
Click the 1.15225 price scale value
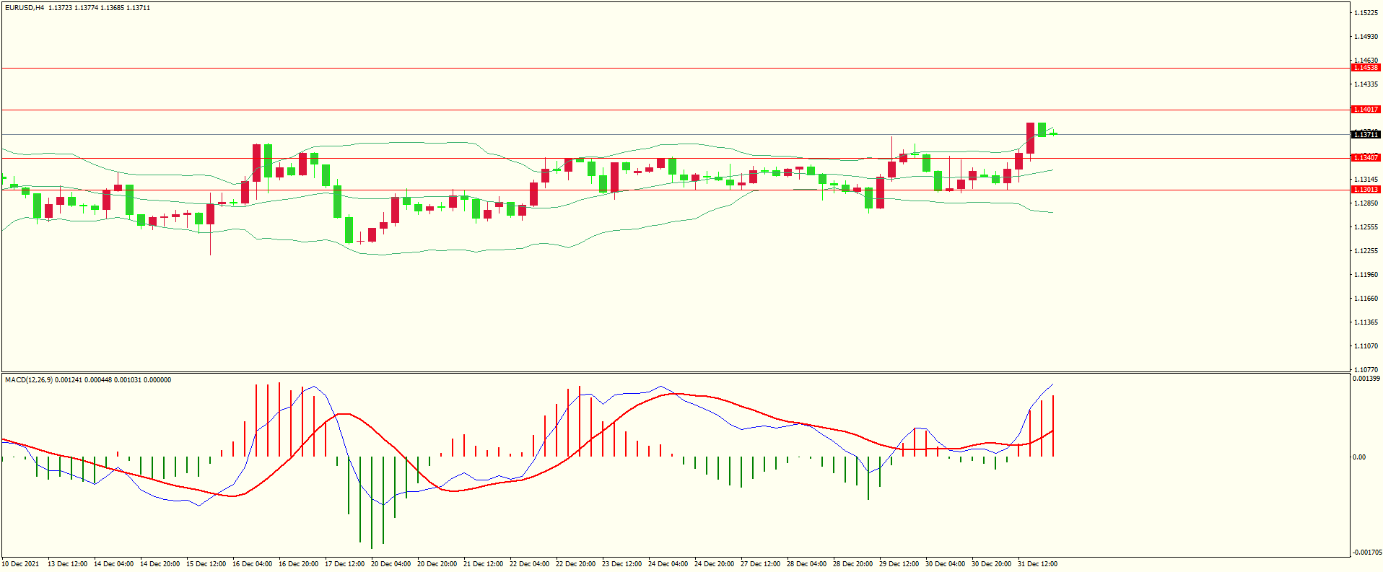(x=1365, y=13)
